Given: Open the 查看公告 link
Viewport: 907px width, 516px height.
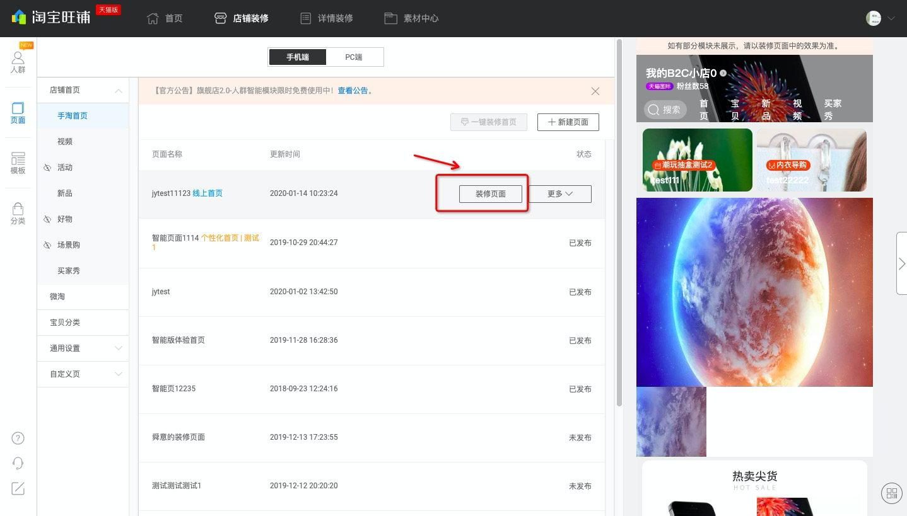Looking at the screenshot, I should click(x=353, y=91).
